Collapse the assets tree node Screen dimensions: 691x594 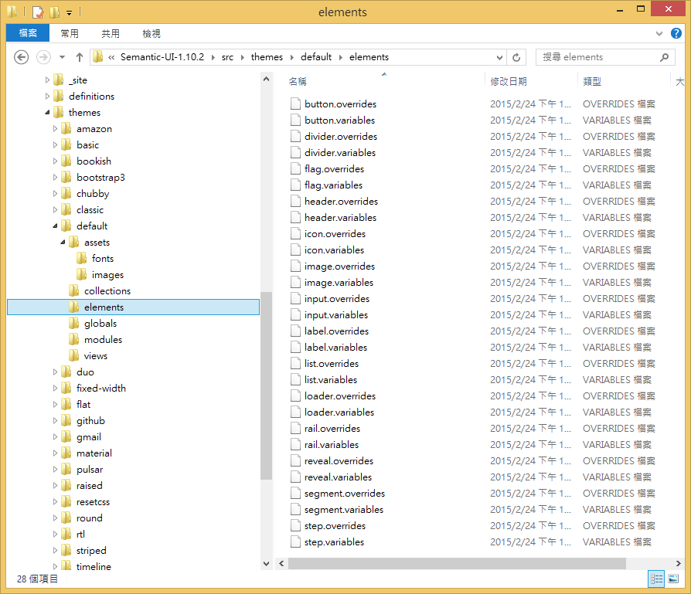[x=63, y=243]
